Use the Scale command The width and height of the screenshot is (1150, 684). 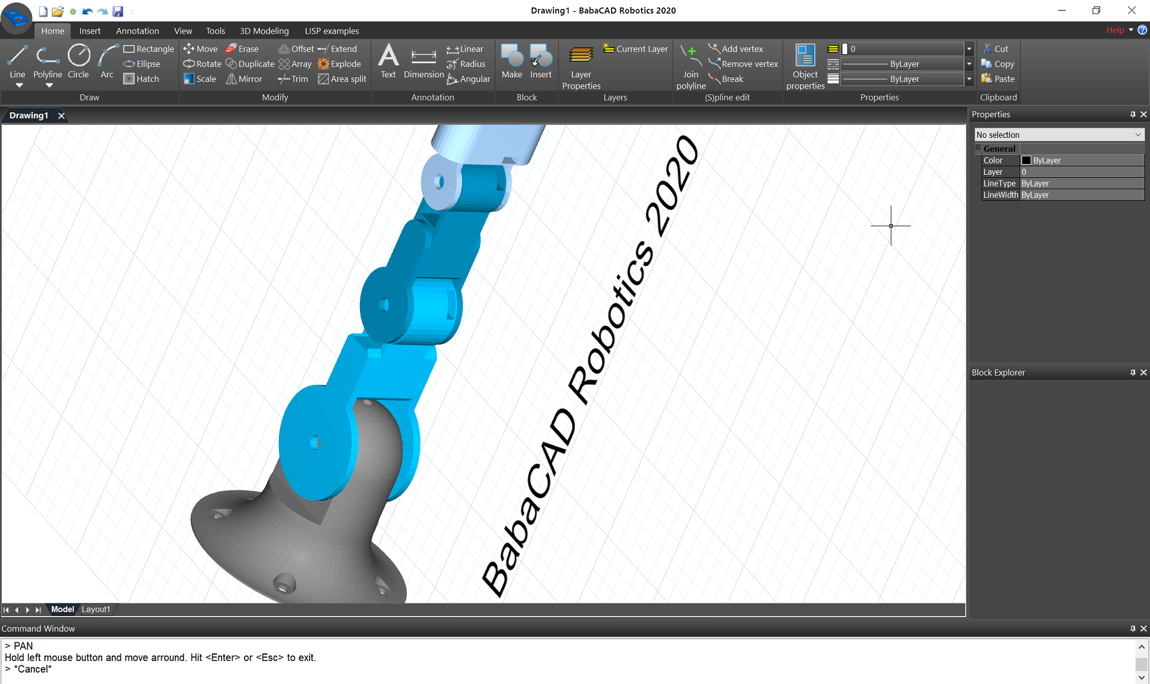(200, 79)
